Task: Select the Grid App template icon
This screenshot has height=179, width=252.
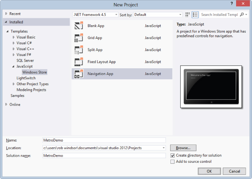Action: pos(79,38)
